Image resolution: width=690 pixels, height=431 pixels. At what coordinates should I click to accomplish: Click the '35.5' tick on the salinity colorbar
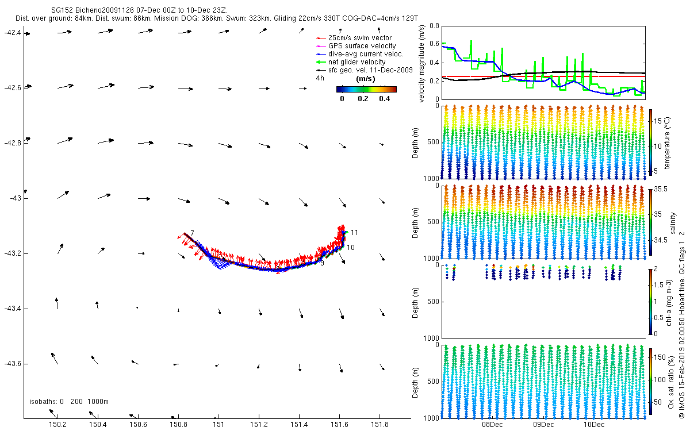click(x=661, y=189)
